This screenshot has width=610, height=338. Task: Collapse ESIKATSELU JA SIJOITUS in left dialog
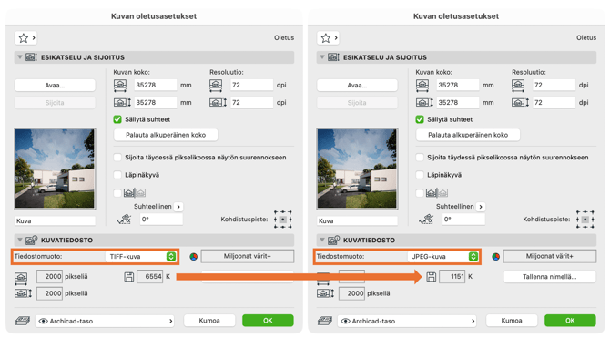pyautogui.click(x=19, y=57)
